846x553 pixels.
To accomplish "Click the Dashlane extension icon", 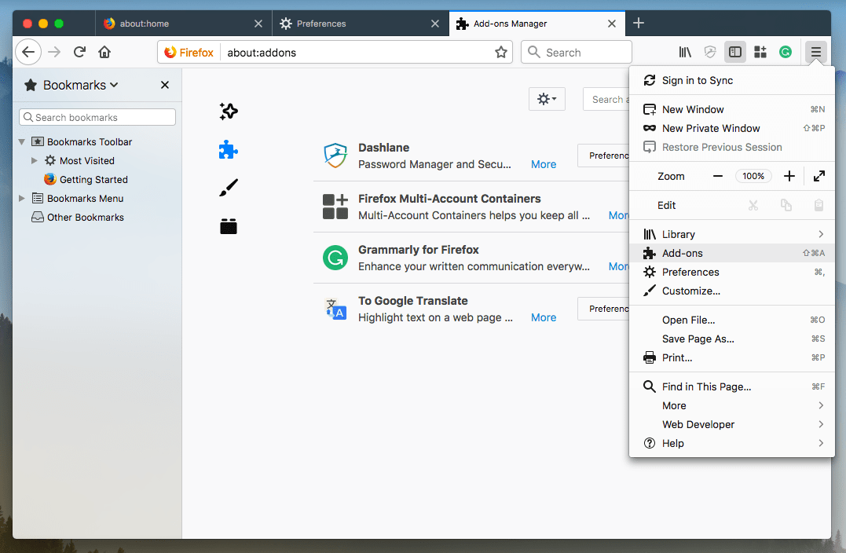I will (x=335, y=156).
